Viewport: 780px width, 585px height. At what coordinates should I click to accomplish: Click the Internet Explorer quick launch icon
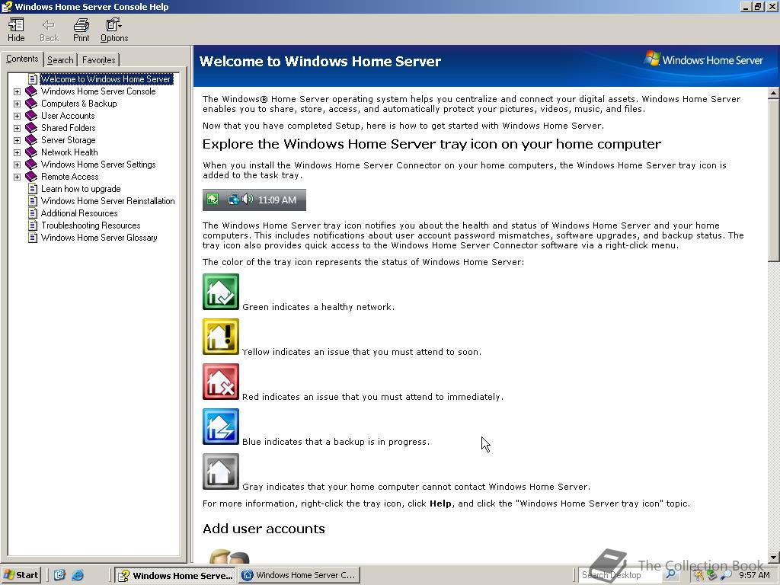78,575
